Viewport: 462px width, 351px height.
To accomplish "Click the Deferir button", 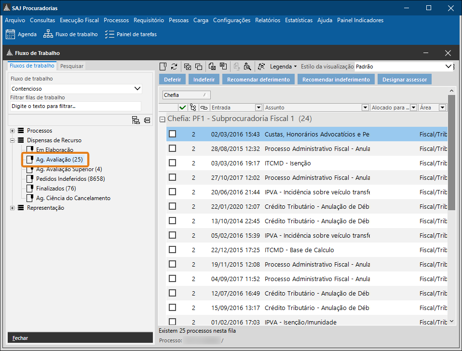I will coord(172,80).
